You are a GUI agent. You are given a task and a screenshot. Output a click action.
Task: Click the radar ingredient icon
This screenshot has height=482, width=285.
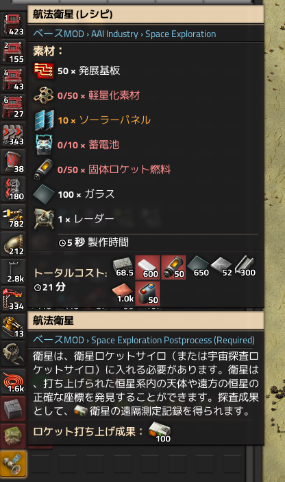coord(44,219)
